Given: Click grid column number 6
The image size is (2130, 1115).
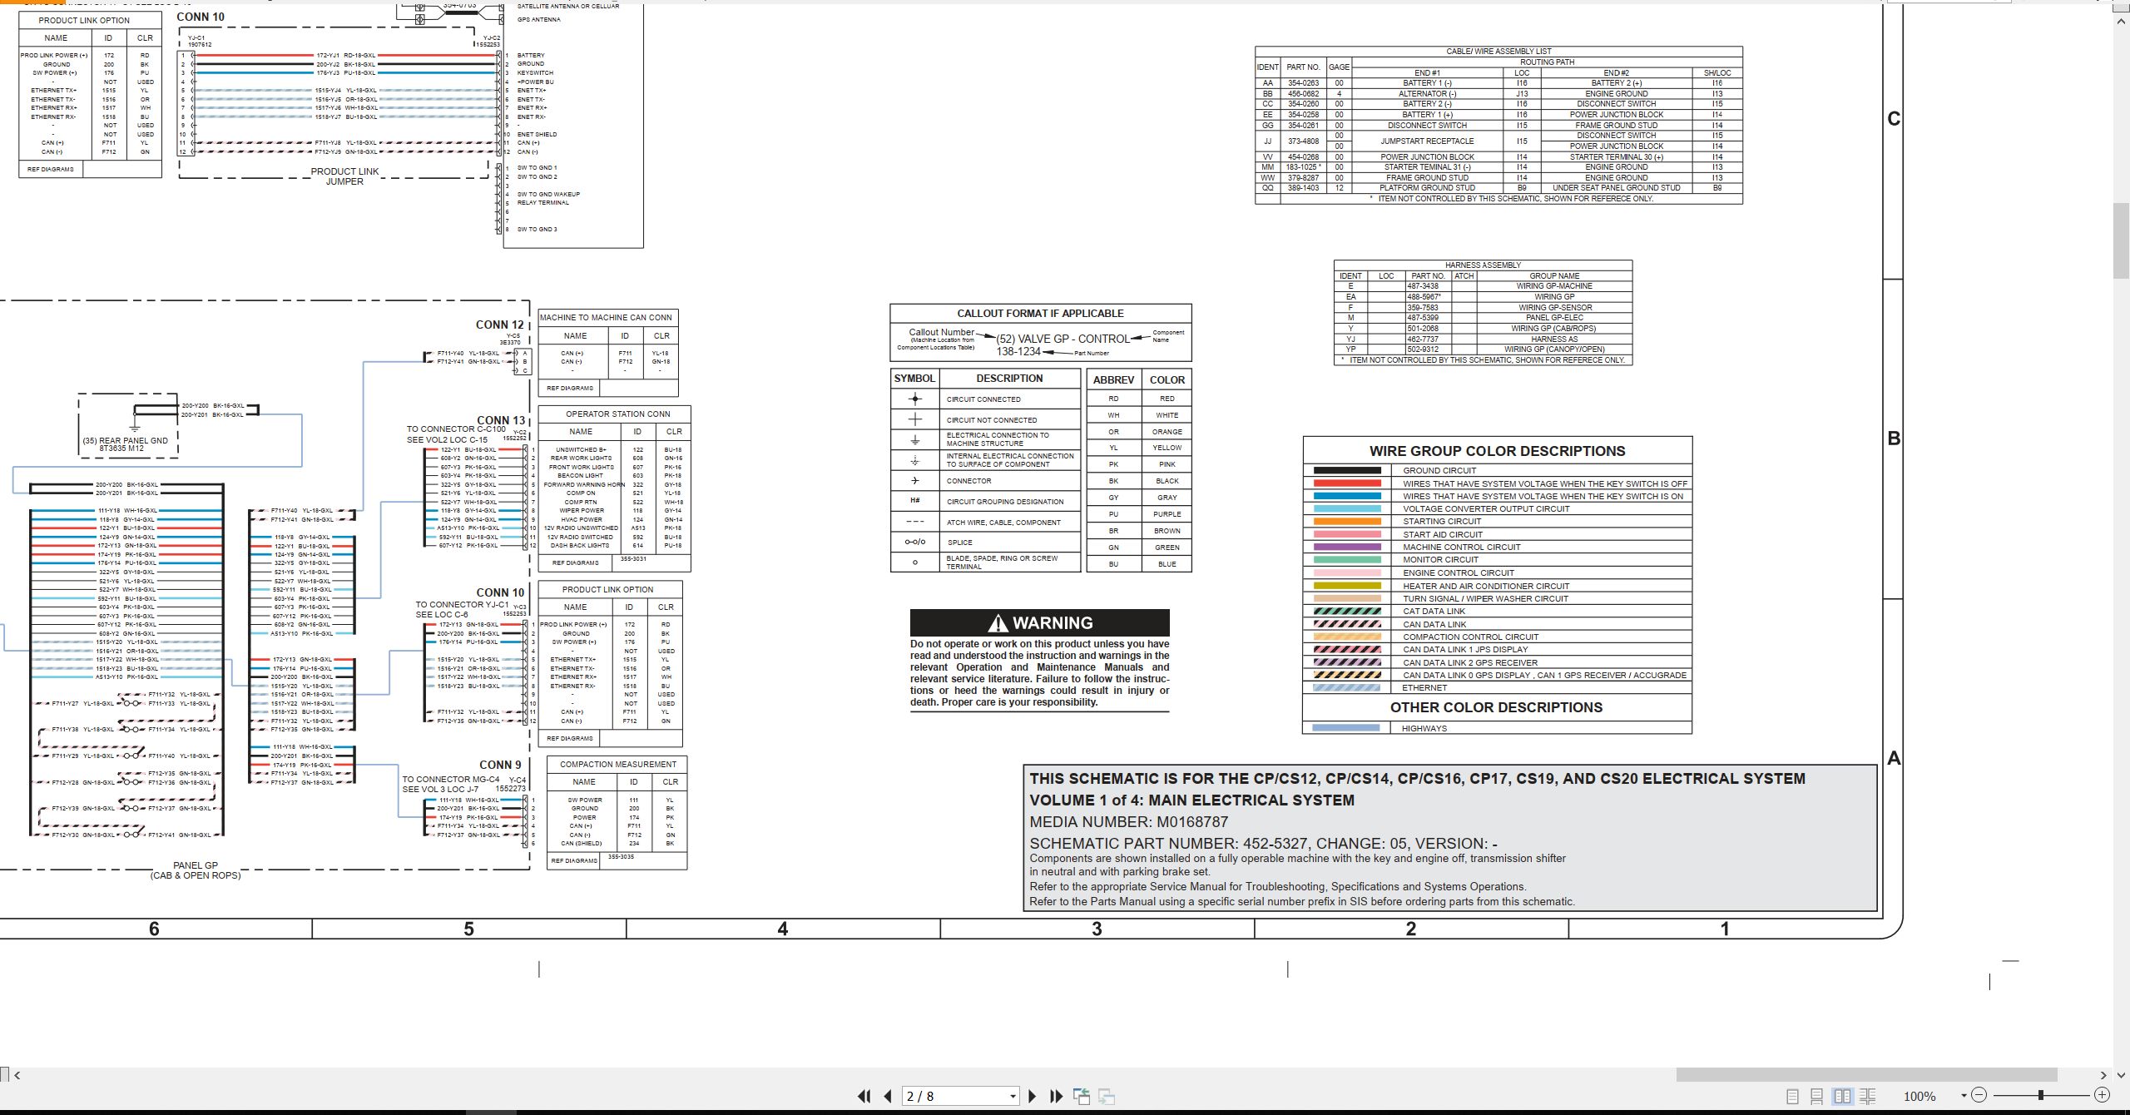Looking at the screenshot, I should pyautogui.click(x=154, y=929).
